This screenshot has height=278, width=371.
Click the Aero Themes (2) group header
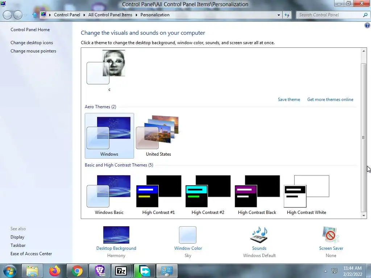click(100, 107)
